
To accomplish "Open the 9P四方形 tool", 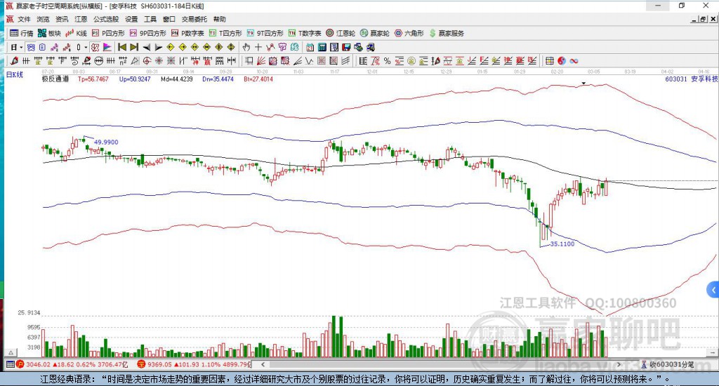I will [147, 33].
